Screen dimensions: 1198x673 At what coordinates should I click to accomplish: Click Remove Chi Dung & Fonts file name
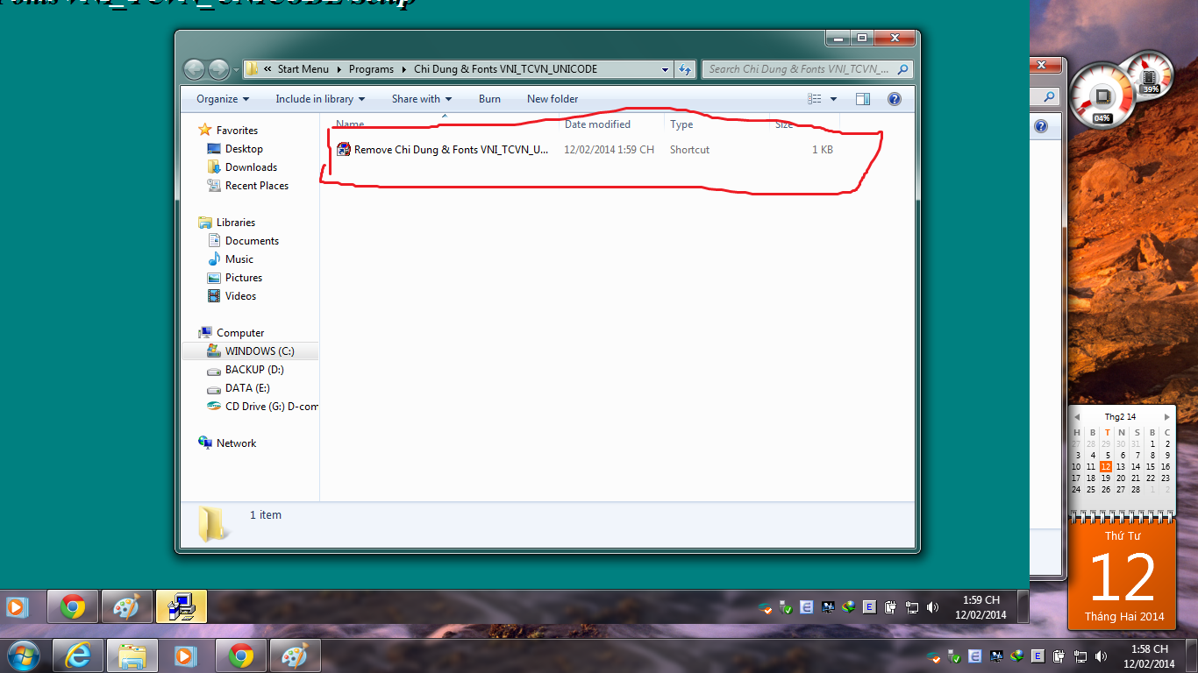[x=451, y=150]
